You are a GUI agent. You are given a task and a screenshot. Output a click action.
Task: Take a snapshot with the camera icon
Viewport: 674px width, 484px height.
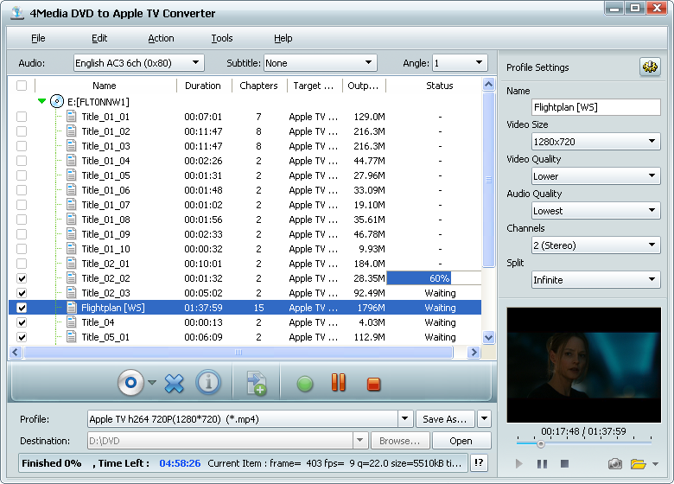(614, 464)
